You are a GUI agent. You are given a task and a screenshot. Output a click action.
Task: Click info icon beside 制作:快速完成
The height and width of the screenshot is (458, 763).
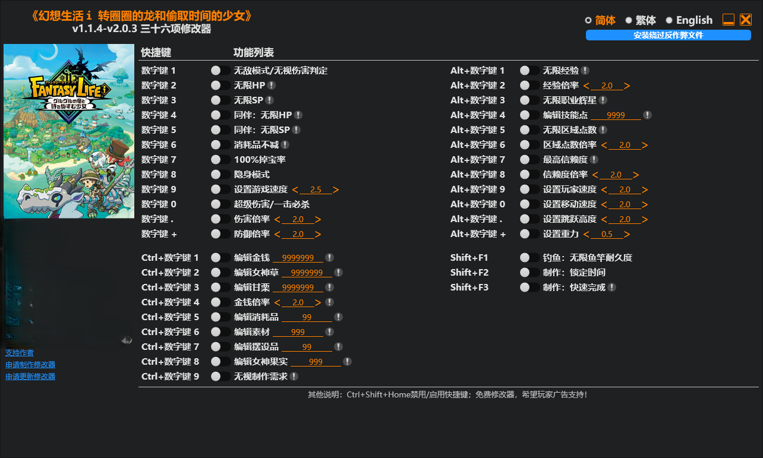point(611,288)
